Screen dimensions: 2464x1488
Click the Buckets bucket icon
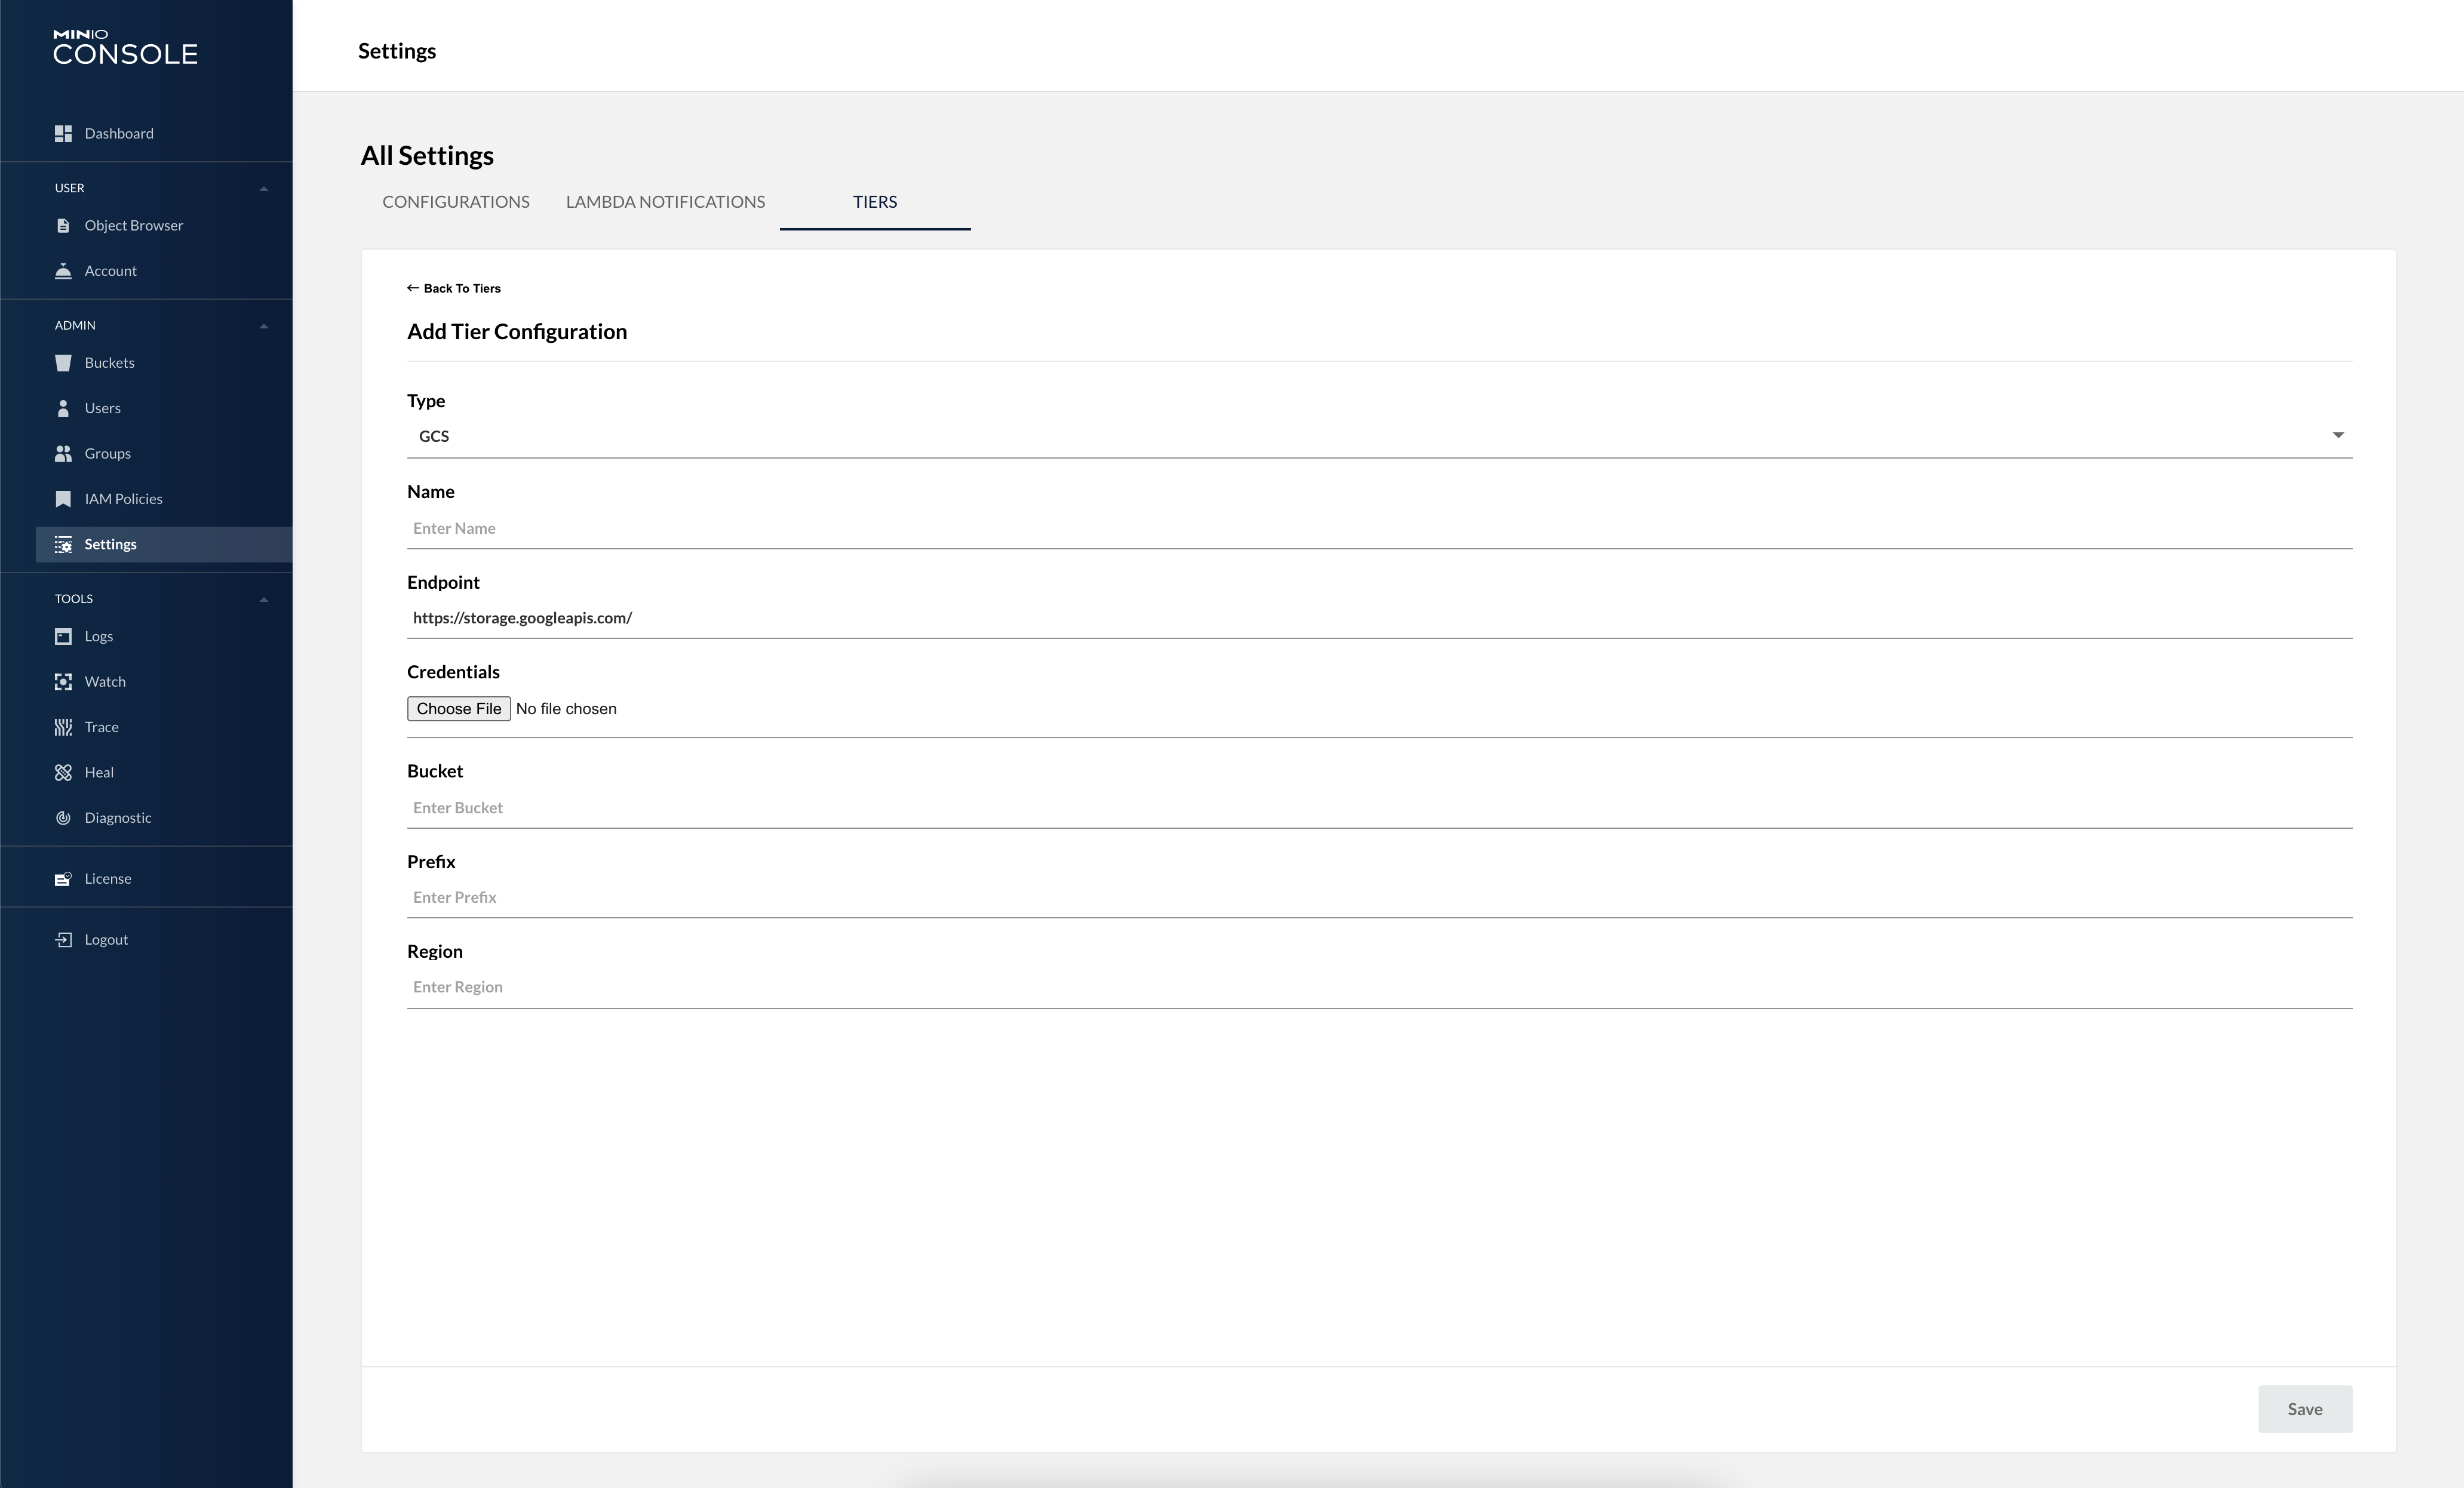(x=63, y=363)
